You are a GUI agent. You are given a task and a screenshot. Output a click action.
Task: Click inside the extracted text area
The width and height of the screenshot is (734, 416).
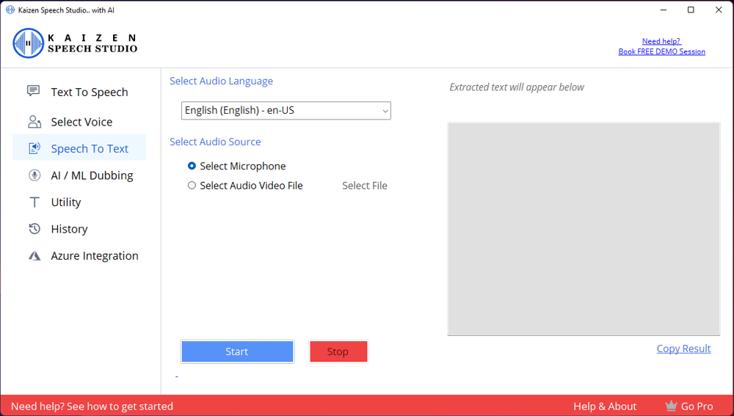[x=584, y=229]
